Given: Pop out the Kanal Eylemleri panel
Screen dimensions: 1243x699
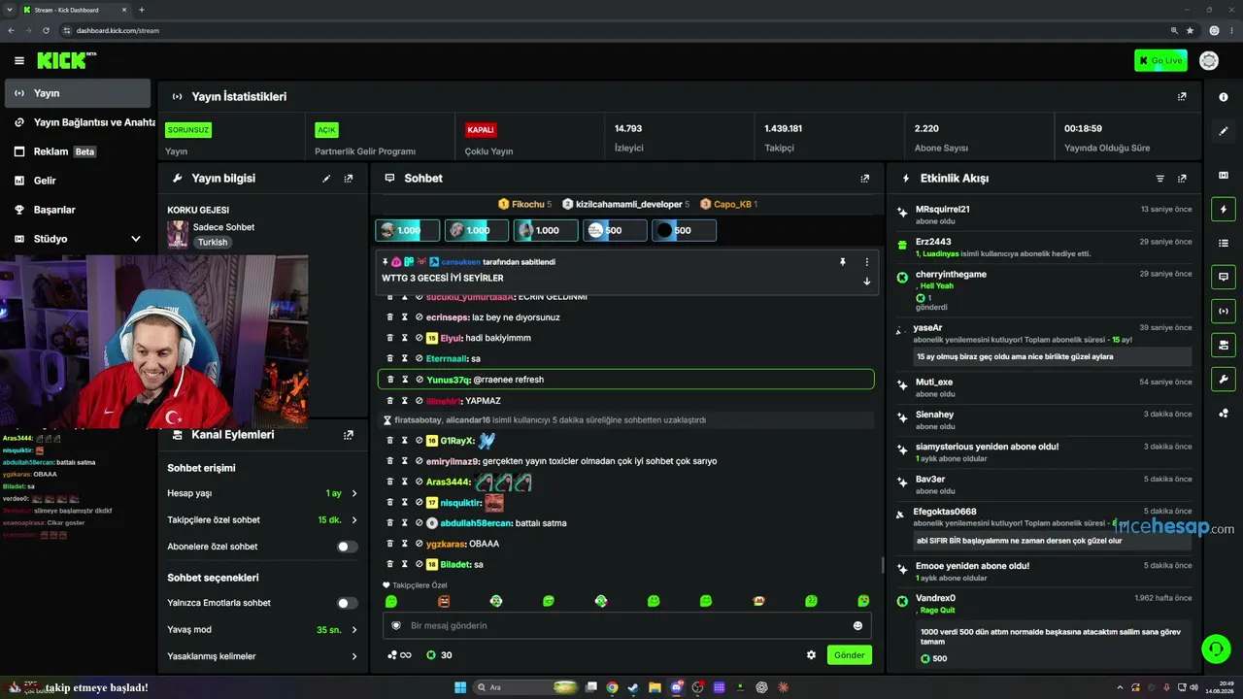Looking at the screenshot, I should coord(349,435).
